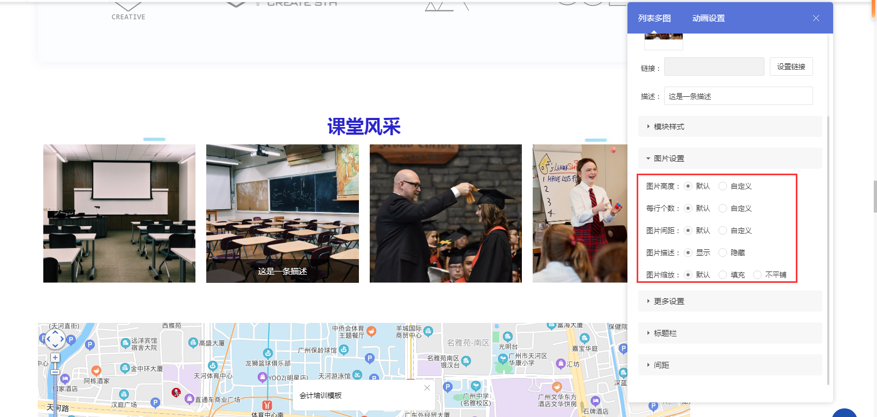Click the 高盛大厦 building marker

(193, 342)
